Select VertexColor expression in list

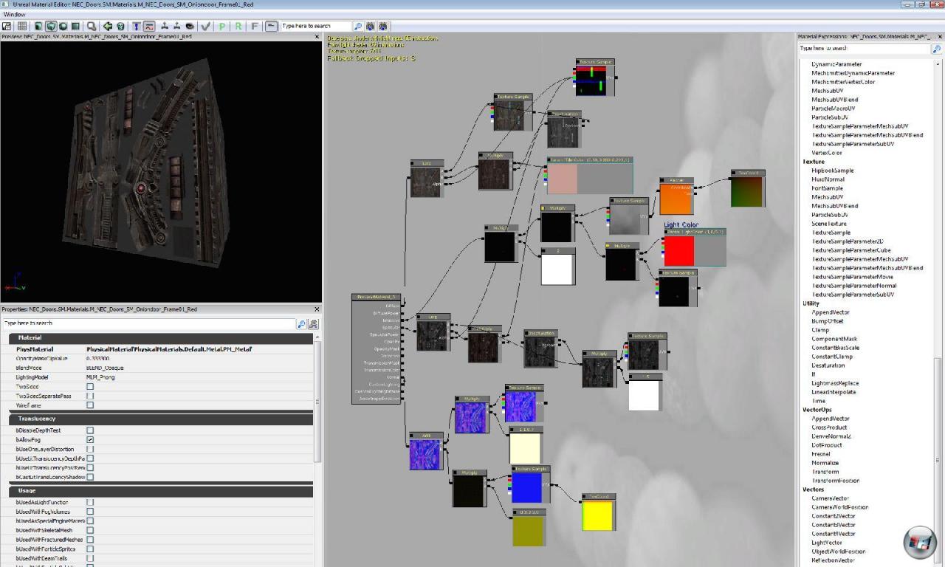click(827, 153)
